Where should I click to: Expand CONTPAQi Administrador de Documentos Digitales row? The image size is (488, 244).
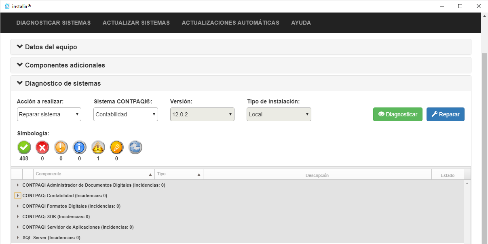[x=17, y=185]
